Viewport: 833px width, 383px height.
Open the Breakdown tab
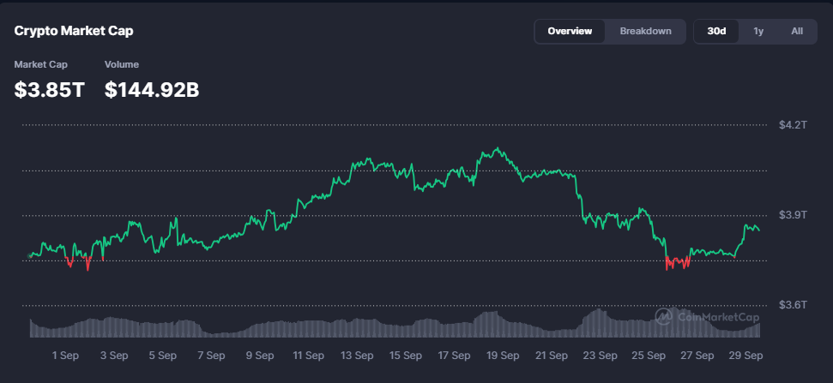[645, 32]
